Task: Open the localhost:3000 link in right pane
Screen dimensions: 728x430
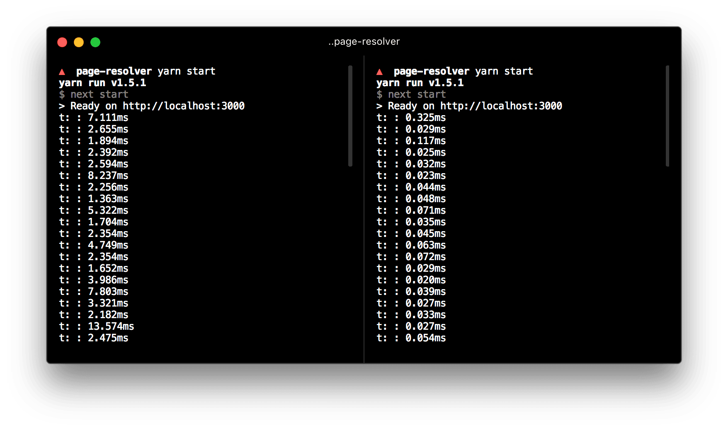Action: point(501,106)
